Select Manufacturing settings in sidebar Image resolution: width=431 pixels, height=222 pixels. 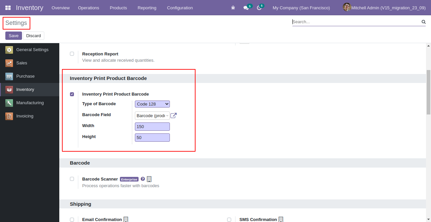pos(30,103)
